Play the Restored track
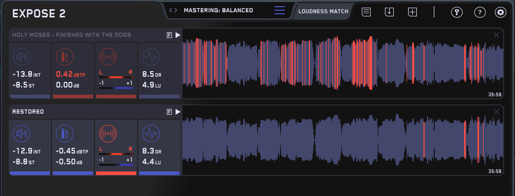The width and height of the screenshot is (515, 196). tap(178, 112)
